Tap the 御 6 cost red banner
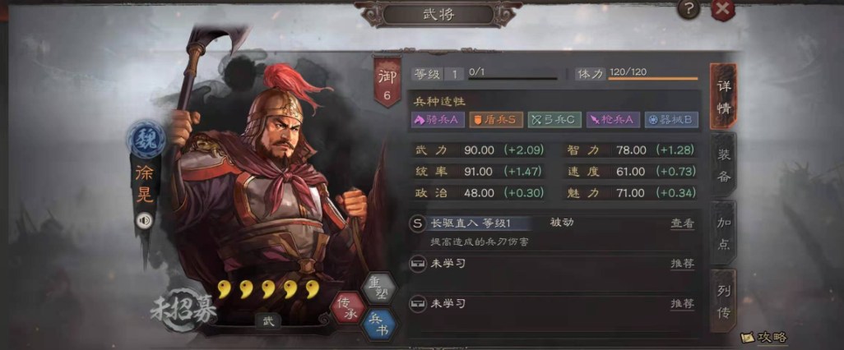This screenshot has width=844, height=350. (387, 81)
